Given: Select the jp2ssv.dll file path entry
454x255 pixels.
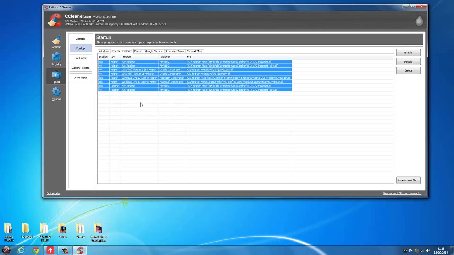Looking at the screenshot, I should tap(210, 70).
